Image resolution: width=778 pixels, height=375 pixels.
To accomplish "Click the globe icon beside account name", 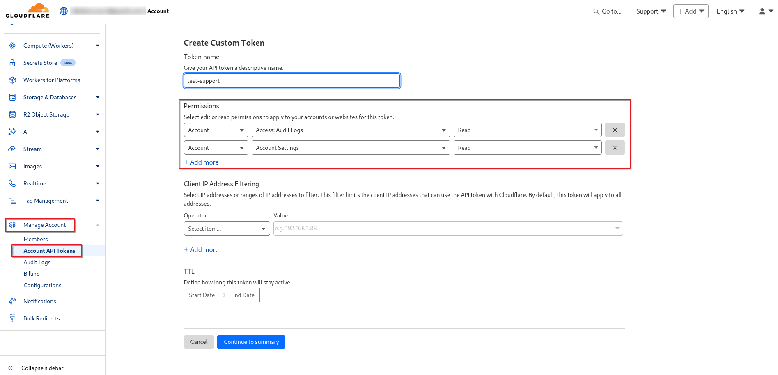I will 64,11.
